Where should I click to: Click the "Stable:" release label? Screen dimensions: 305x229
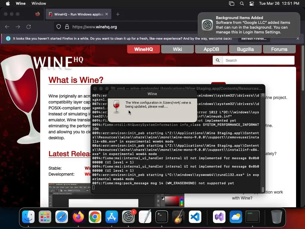55,168
